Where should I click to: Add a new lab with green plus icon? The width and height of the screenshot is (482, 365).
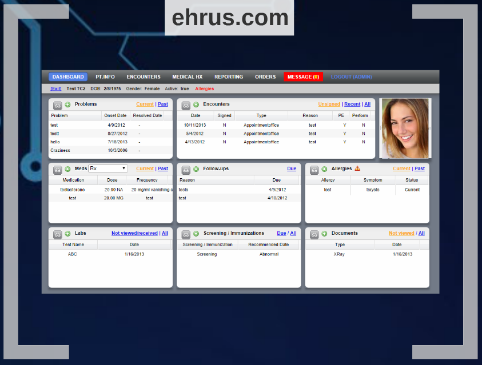point(67,234)
